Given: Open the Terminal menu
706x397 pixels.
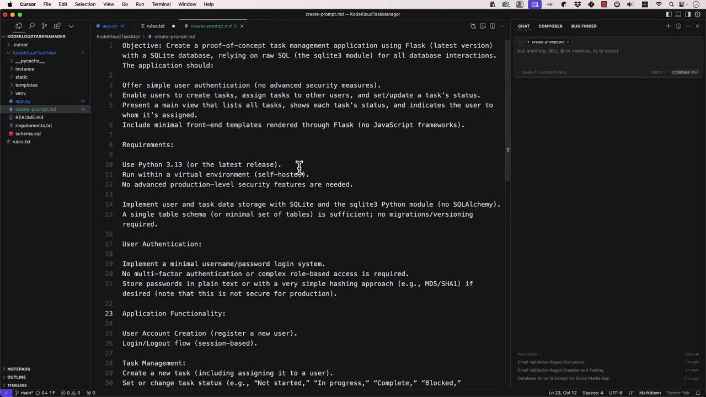Looking at the screenshot, I should pyautogui.click(x=161, y=4).
